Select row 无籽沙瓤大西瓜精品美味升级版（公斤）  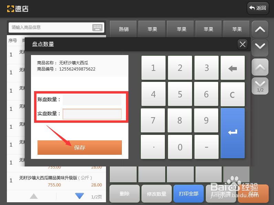[x=56, y=181]
